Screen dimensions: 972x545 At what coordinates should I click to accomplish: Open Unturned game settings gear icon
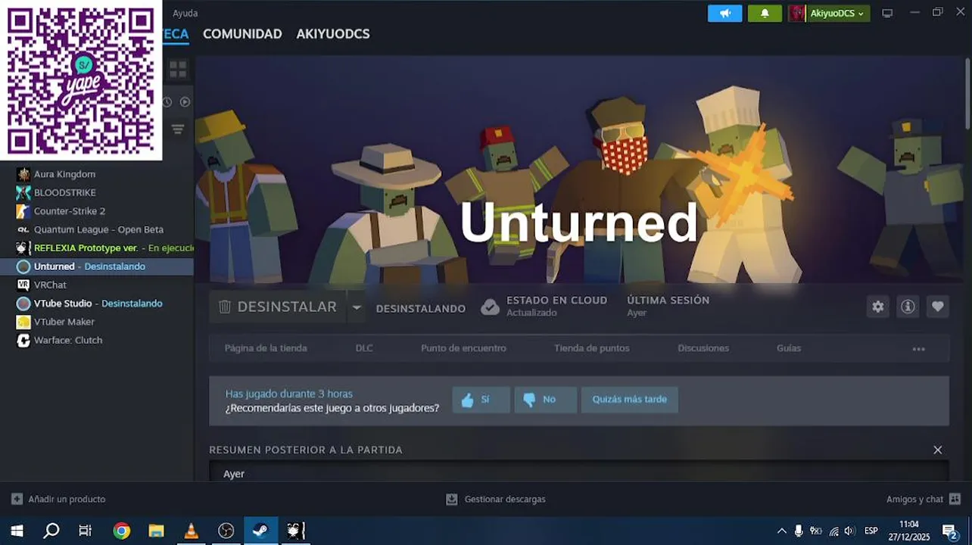click(877, 307)
